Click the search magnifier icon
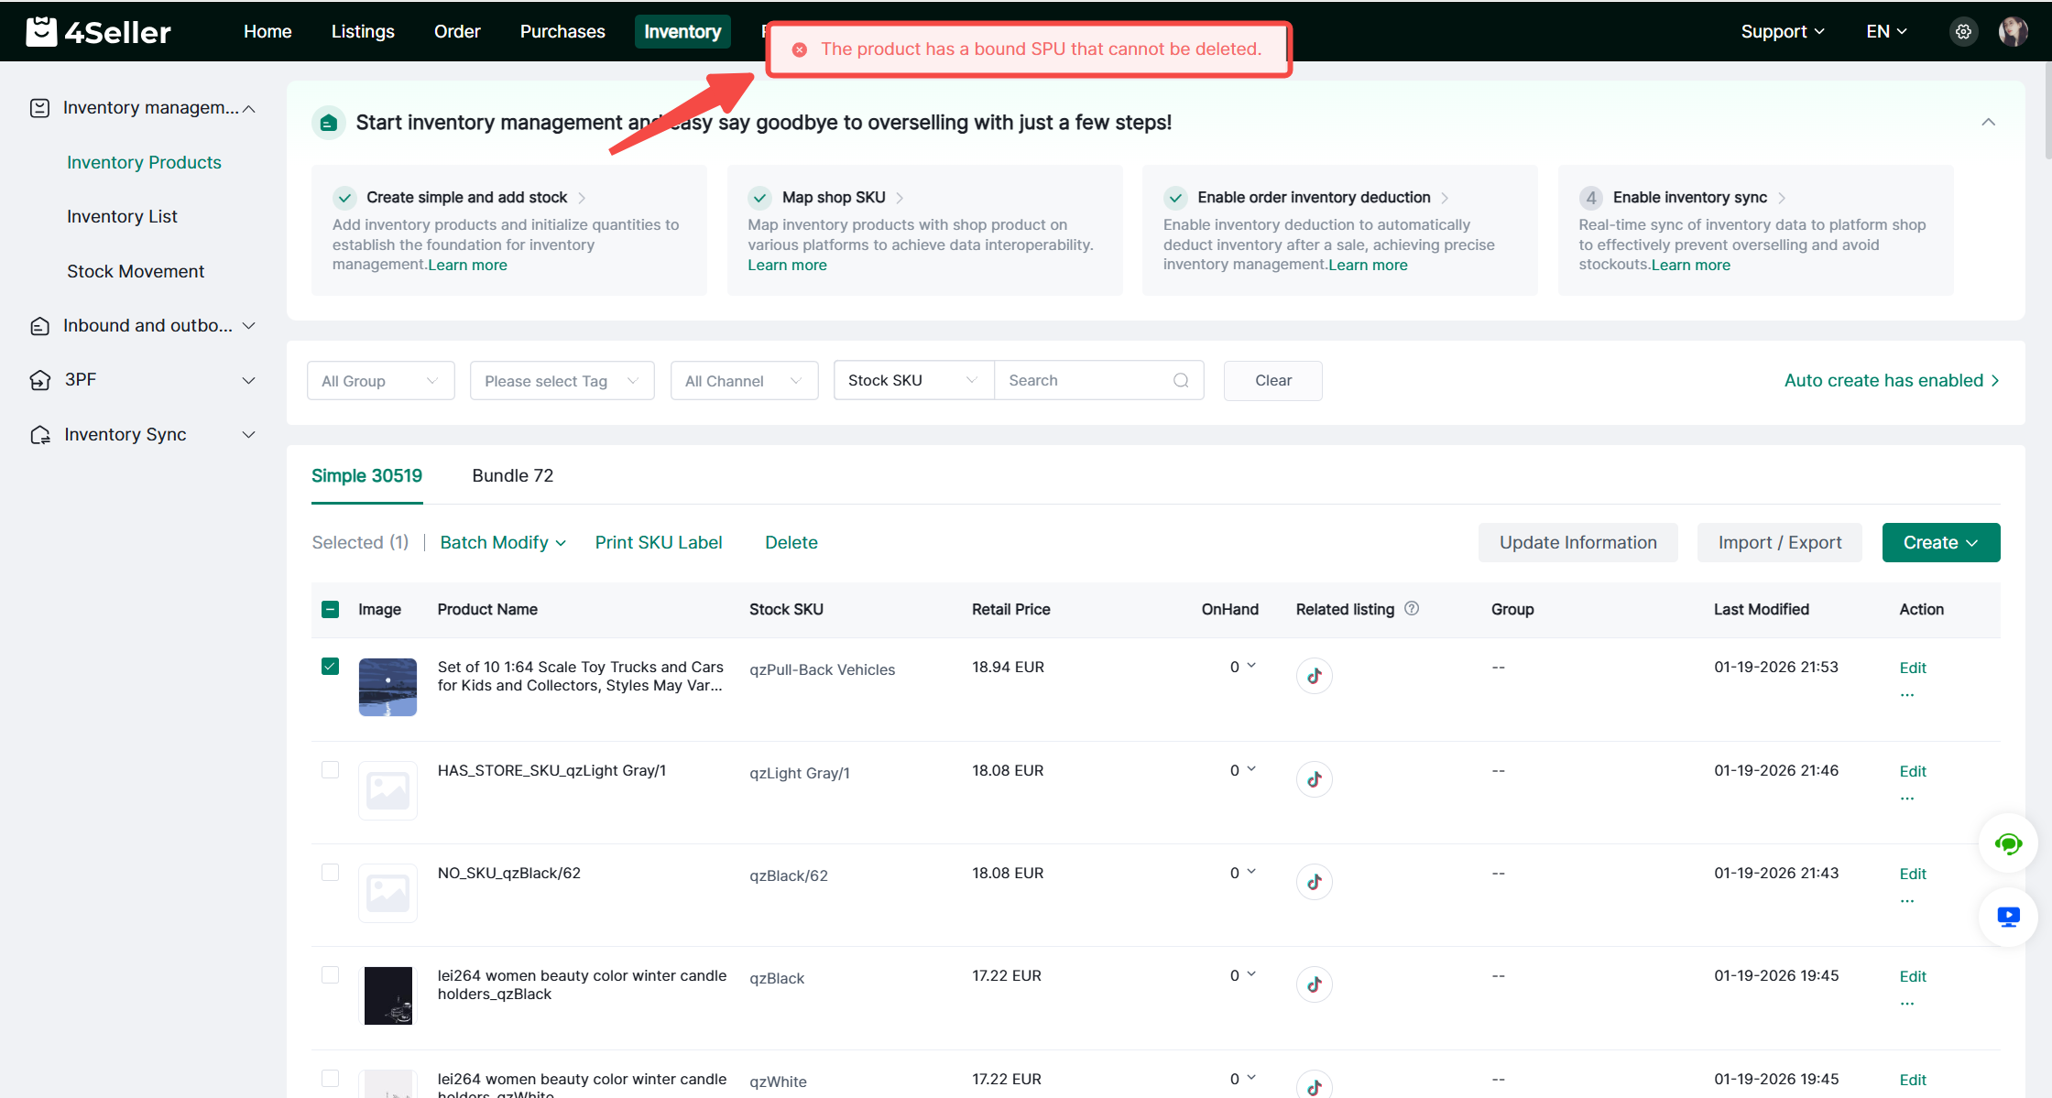The width and height of the screenshot is (2052, 1098). pyautogui.click(x=1181, y=381)
